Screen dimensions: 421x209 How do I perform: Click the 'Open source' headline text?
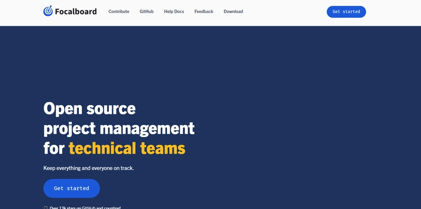89,108
